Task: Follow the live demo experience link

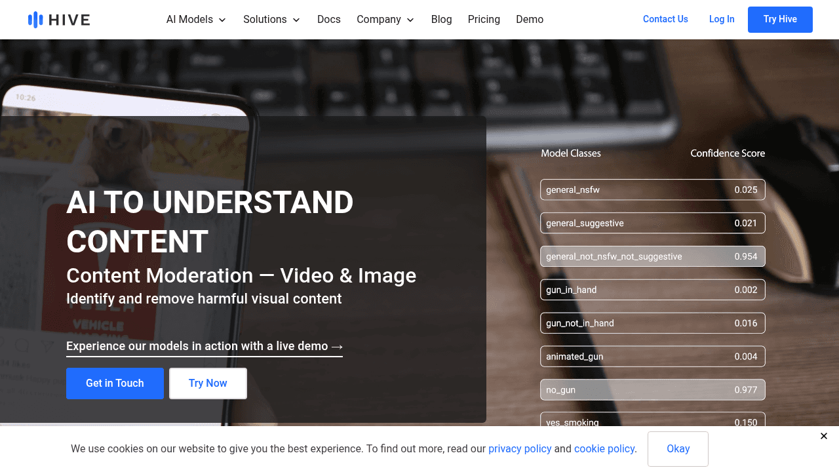Action: pyautogui.click(x=205, y=346)
